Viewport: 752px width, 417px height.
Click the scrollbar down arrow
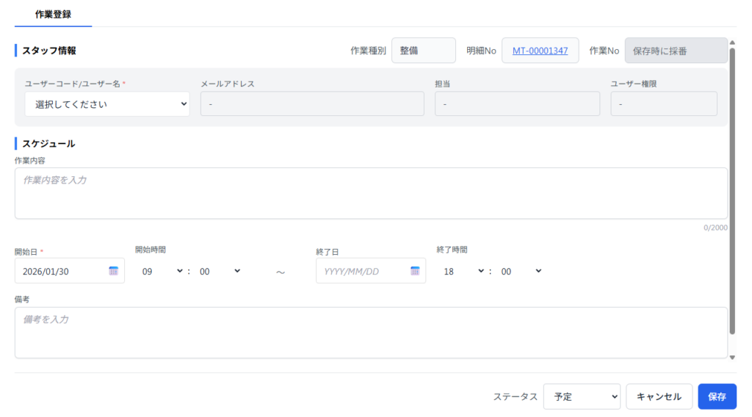[x=731, y=358]
